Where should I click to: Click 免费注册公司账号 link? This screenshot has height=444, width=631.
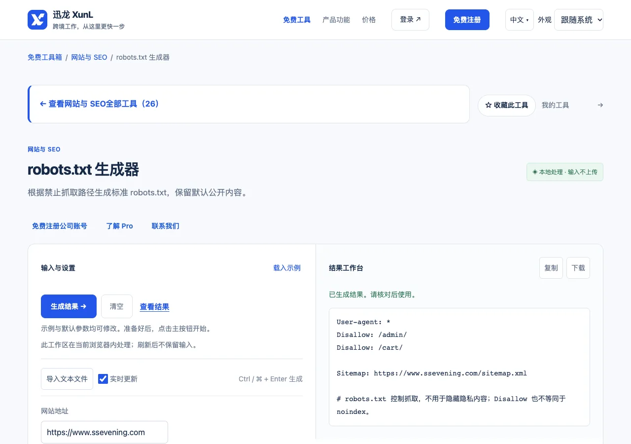pyautogui.click(x=60, y=226)
